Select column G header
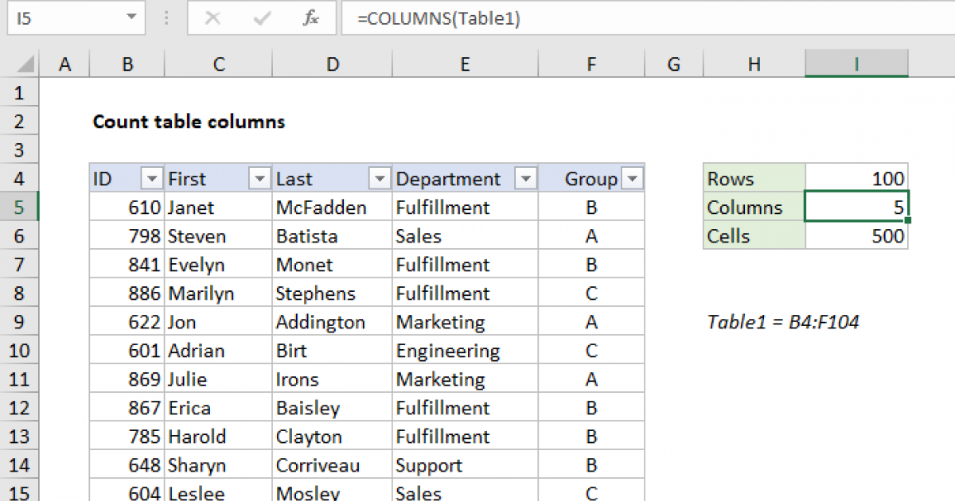Image resolution: width=955 pixels, height=501 pixels. pos(672,64)
